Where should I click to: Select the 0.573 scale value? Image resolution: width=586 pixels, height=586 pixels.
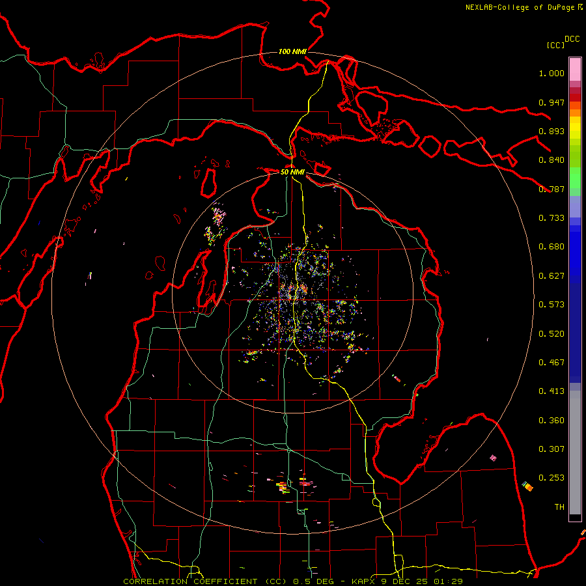551,305
